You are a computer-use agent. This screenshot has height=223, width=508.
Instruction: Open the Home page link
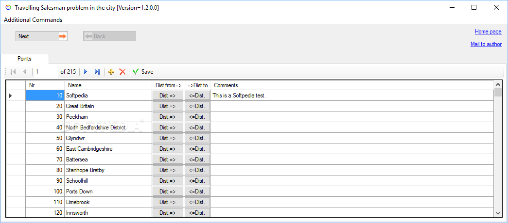(x=488, y=32)
